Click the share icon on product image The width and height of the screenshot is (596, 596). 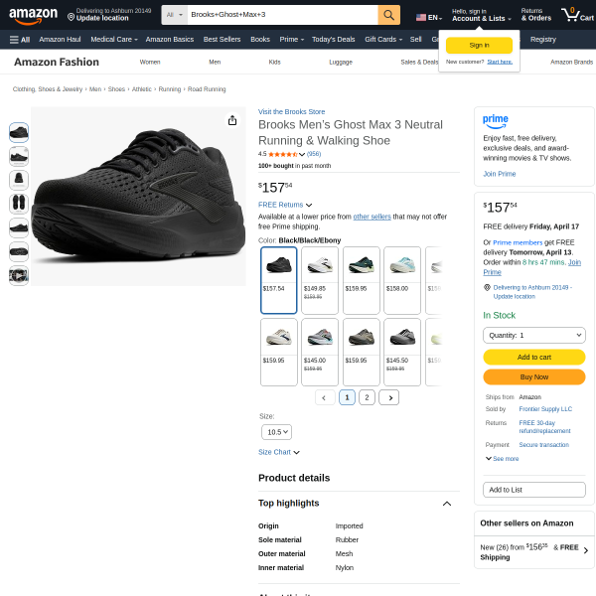pyautogui.click(x=232, y=120)
